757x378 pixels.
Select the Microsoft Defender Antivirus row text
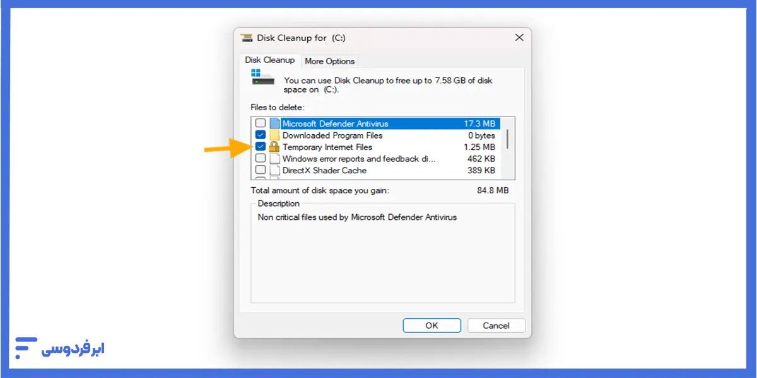(335, 123)
